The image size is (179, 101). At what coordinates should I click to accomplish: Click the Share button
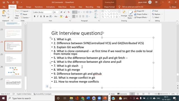(173, 7)
